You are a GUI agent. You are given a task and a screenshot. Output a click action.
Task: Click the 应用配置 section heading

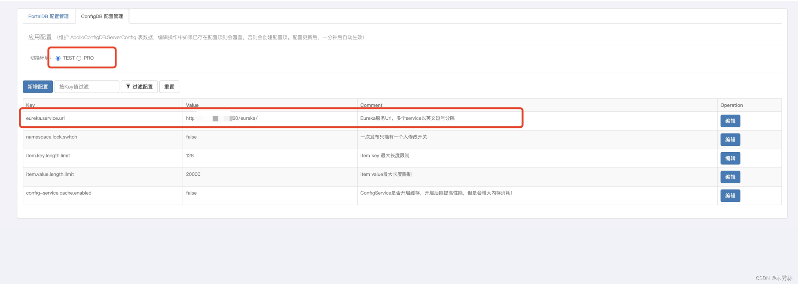click(40, 37)
